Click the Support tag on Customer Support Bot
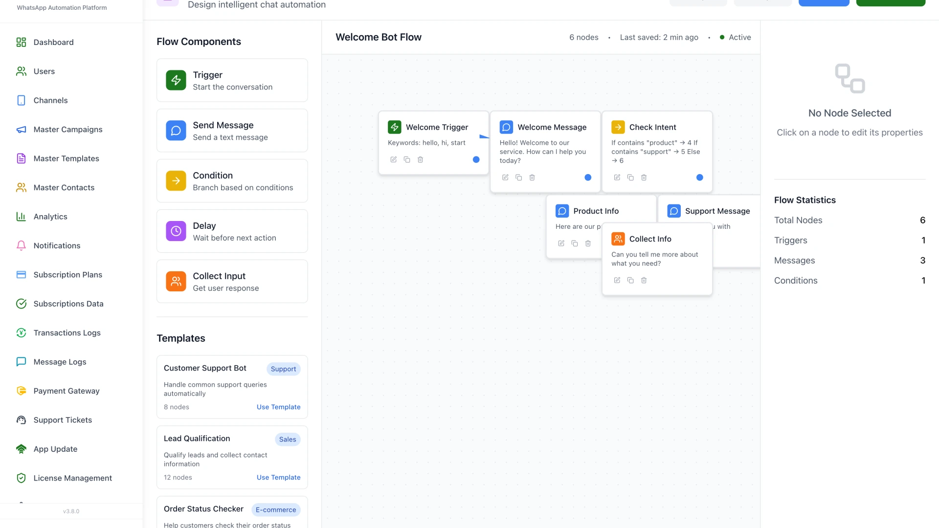Screen dimensions: 939x528 point(284,369)
